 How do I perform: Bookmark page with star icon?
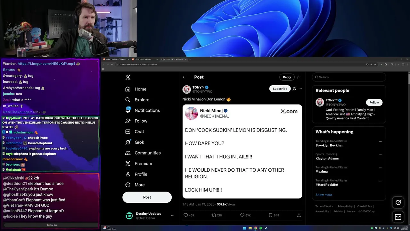[375, 64]
